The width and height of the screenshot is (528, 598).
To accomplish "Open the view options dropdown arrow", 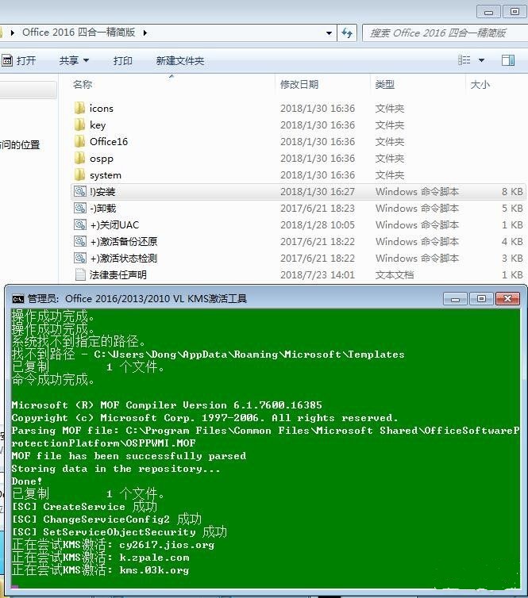I will (x=481, y=60).
